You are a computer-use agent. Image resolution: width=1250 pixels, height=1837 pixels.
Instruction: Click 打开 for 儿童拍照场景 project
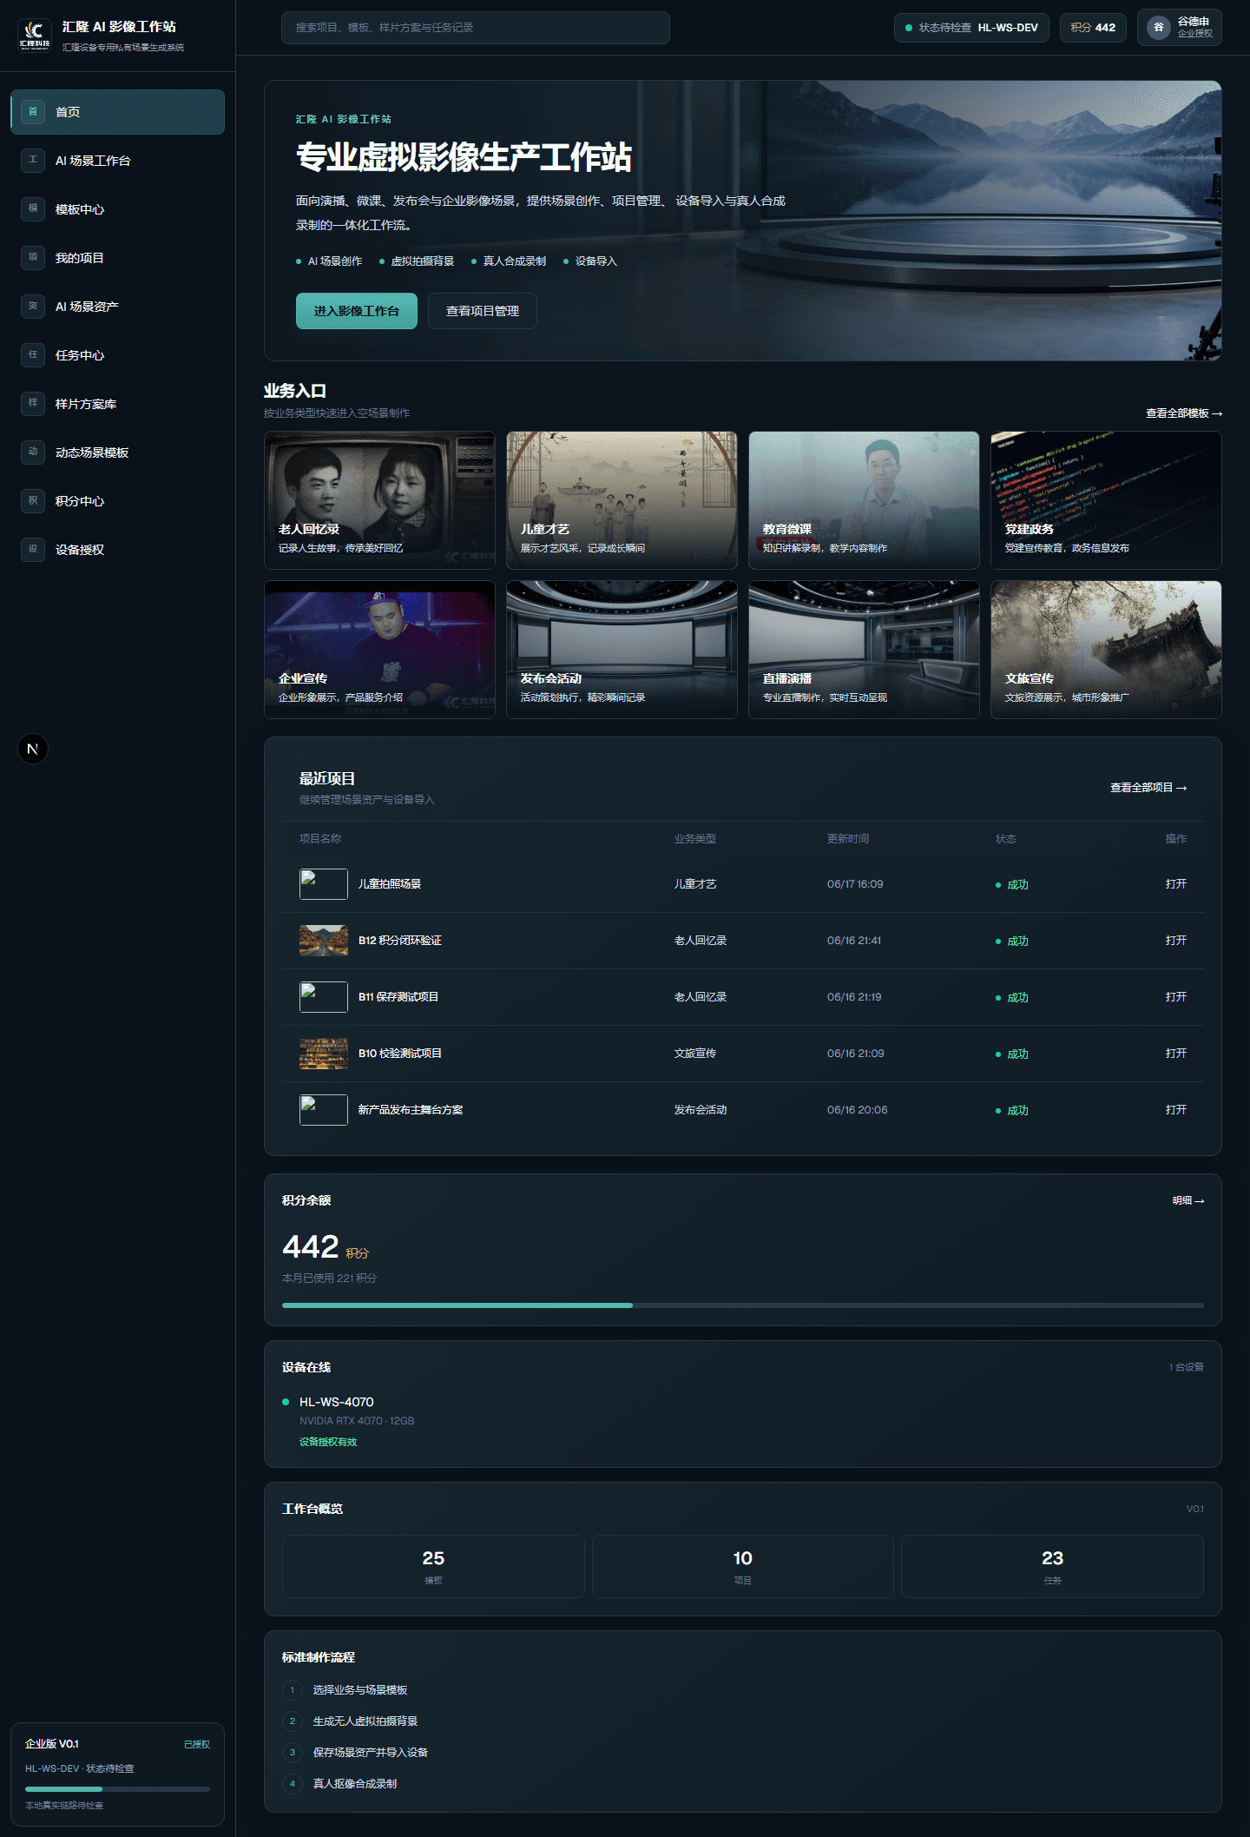pyautogui.click(x=1176, y=884)
